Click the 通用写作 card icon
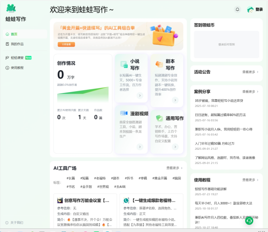 pyautogui.click(x=159, y=118)
